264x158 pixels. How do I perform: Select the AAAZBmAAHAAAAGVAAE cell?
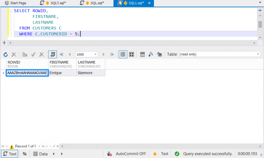(27, 73)
